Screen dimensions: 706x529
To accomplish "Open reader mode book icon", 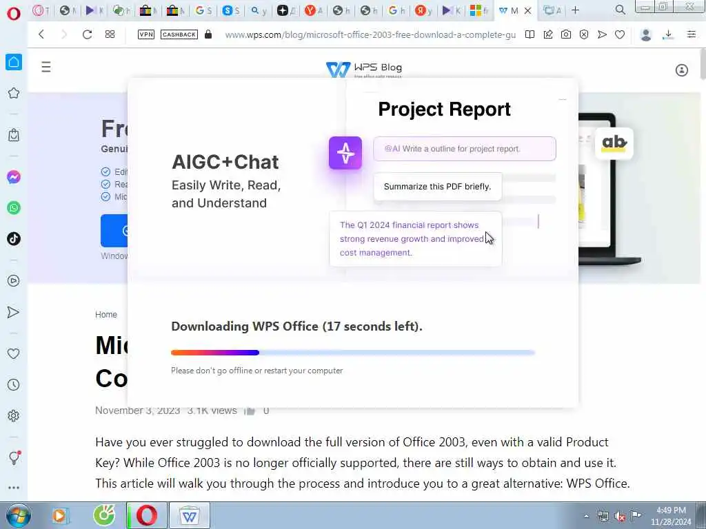I will pos(529,34).
